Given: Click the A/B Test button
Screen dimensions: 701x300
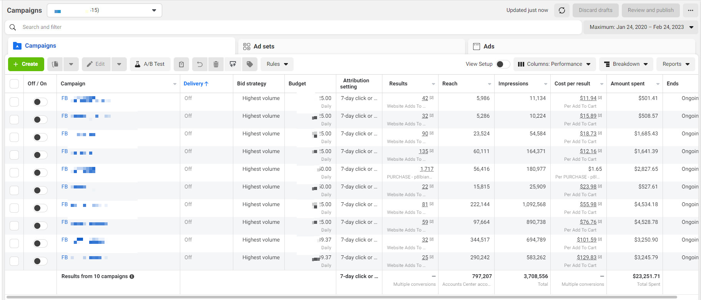Looking at the screenshot, I should point(150,64).
